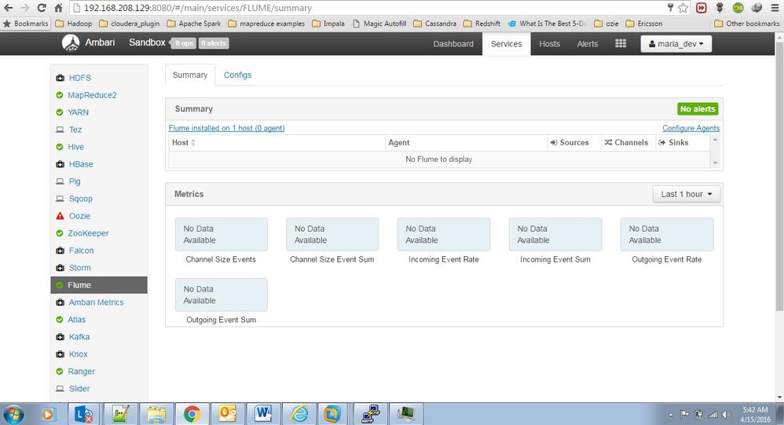Open the maria_dev user dropdown
Viewport: 784px width, 425px height.
point(676,44)
